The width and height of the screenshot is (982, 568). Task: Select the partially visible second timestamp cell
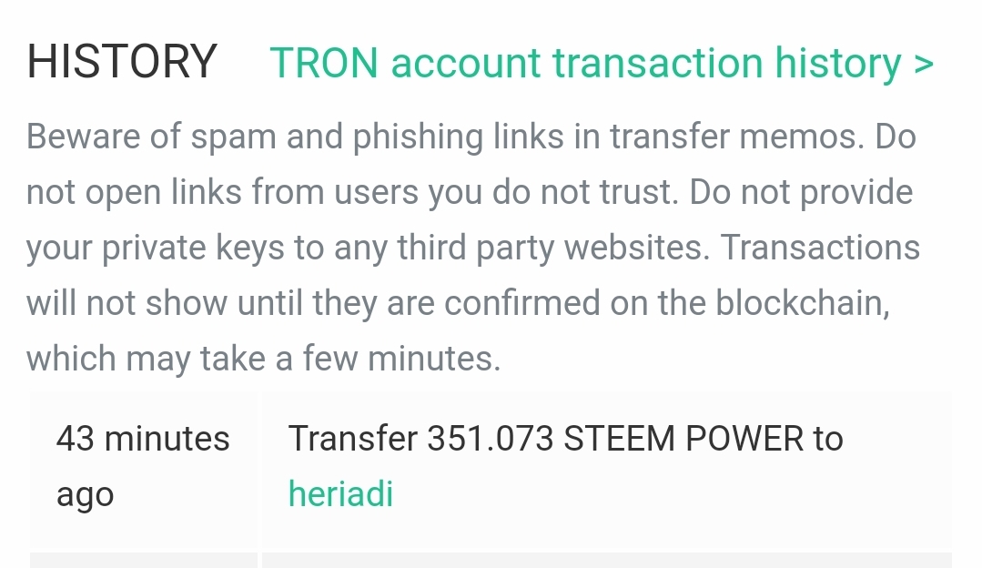tap(144, 560)
